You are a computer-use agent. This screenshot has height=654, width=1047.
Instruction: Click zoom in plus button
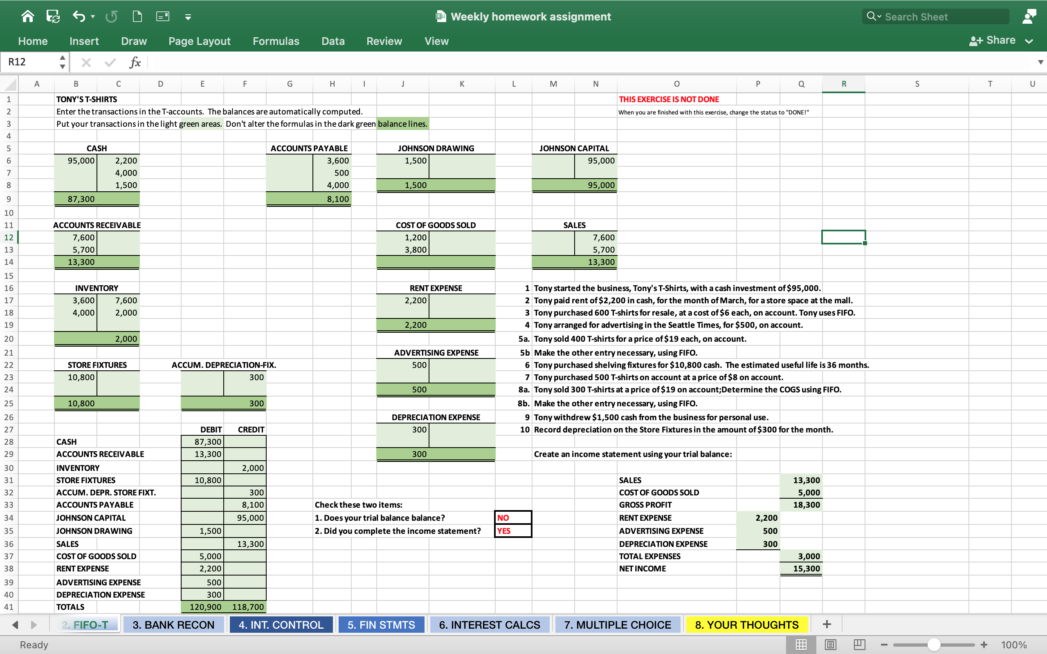(x=984, y=645)
